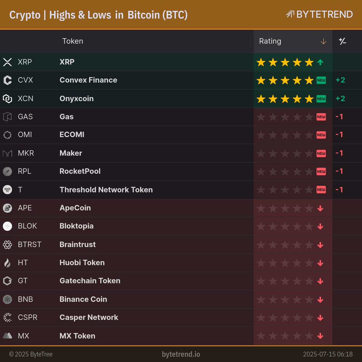Click the Crypto Highs & Lows title
This screenshot has width=362, height=362.
[x=98, y=15]
